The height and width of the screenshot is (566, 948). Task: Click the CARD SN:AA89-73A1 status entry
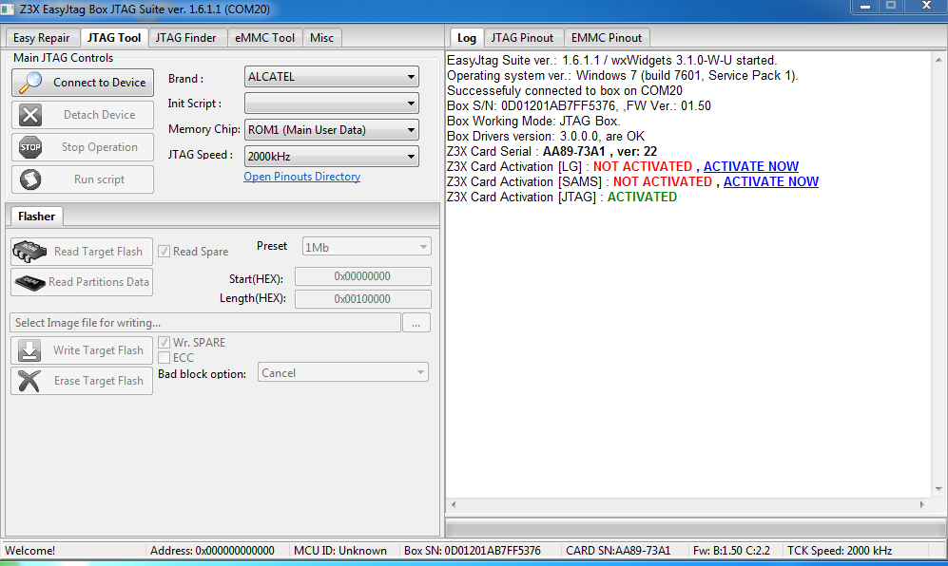click(x=618, y=550)
